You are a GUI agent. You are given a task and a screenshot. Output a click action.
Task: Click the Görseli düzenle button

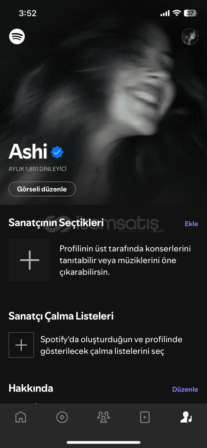point(42,189)
